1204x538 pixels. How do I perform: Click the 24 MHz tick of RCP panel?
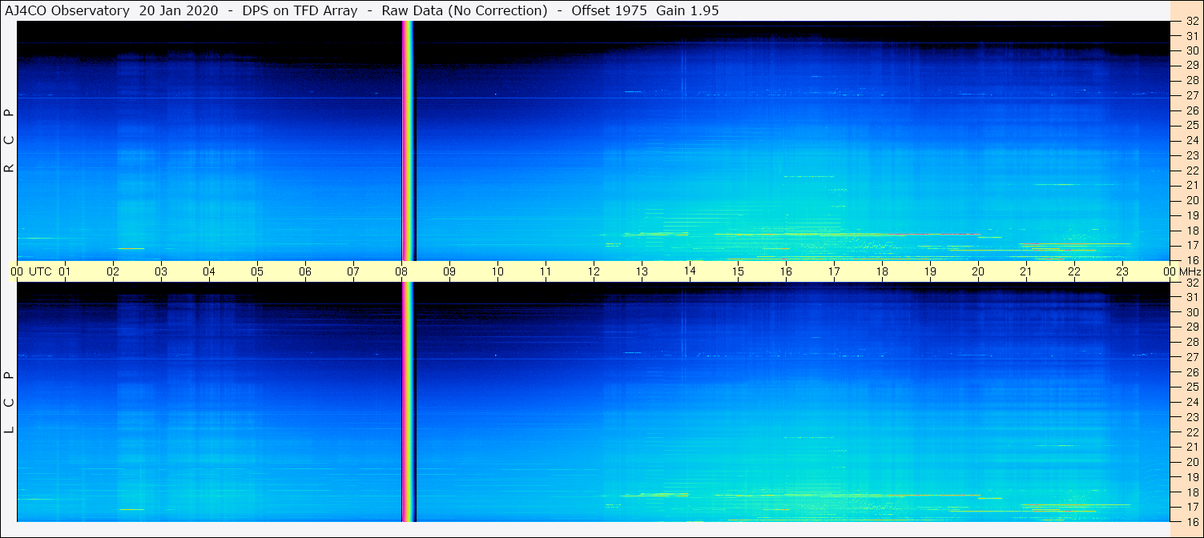1191,140
